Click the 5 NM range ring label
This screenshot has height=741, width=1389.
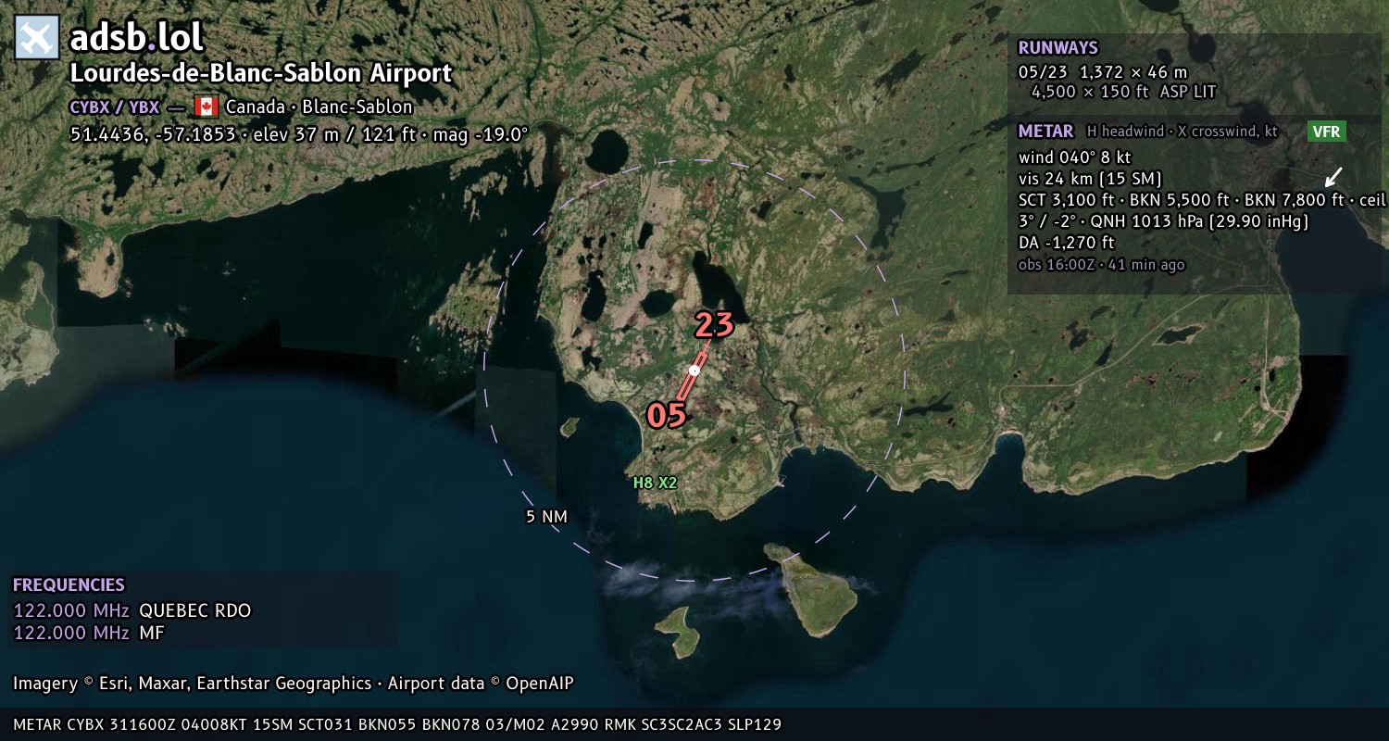pos(546,517)
